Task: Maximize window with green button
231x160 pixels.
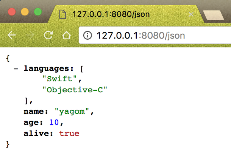Action: pos(38,12)
